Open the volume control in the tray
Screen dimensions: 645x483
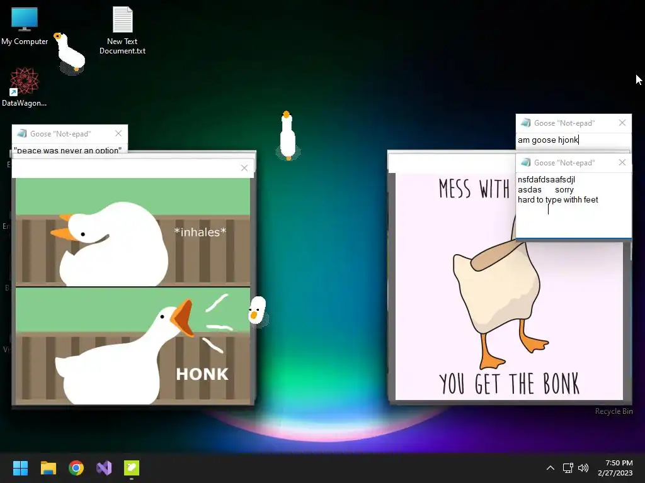[583, 468]
